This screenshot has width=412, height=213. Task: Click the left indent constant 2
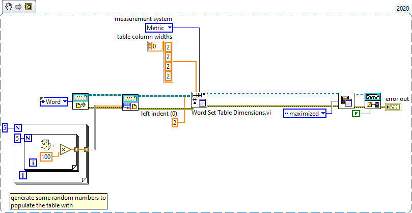(x=175, y=122)
